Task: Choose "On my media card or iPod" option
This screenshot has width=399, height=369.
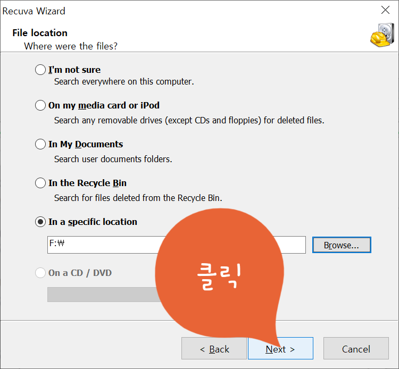Action: [x=40, y=105]
